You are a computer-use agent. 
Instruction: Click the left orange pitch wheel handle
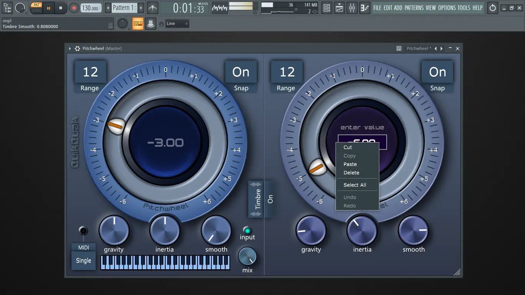(x=115, y=126)
